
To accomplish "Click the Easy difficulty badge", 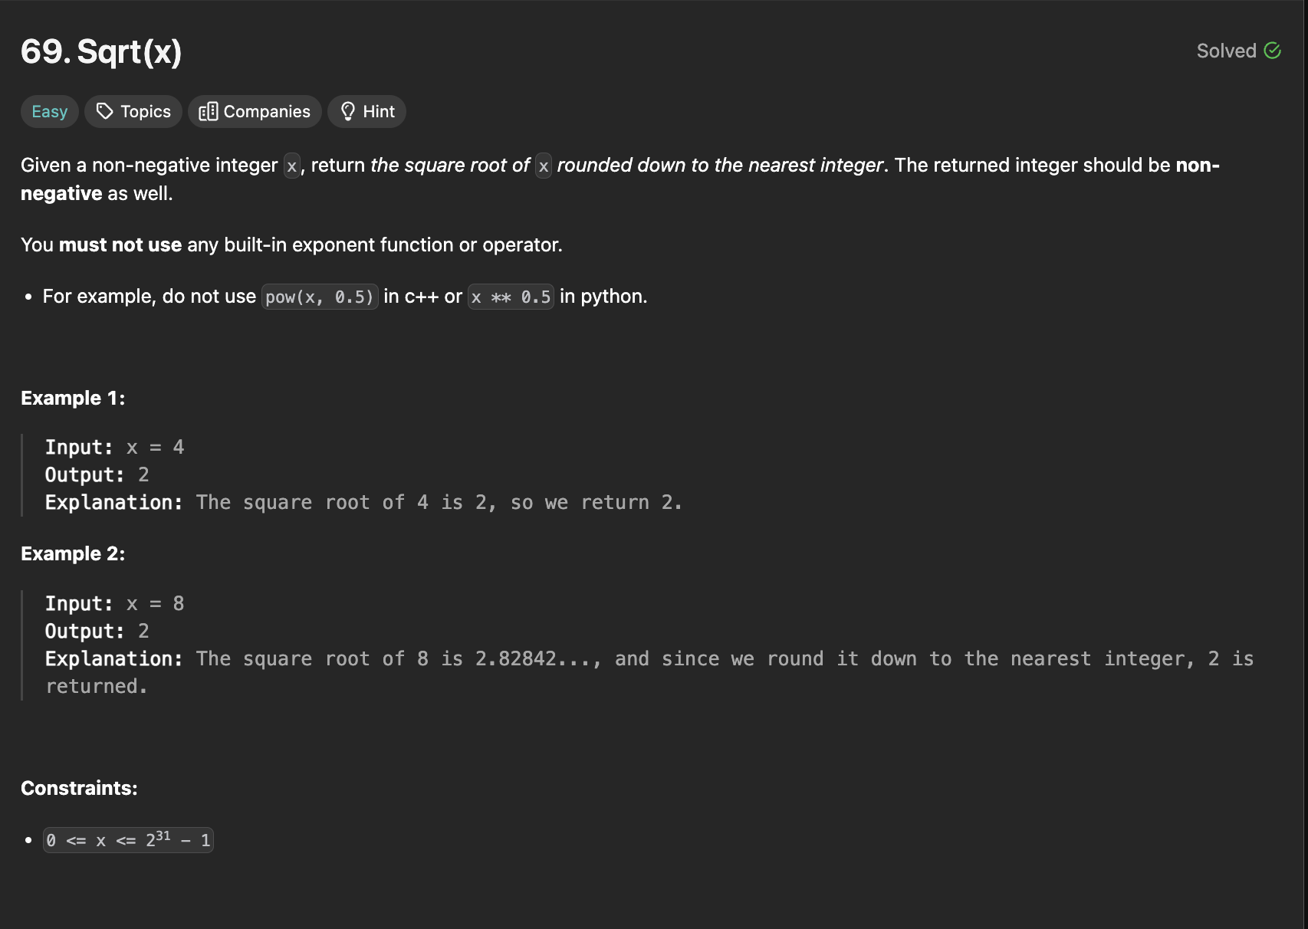I will point(50,112).
